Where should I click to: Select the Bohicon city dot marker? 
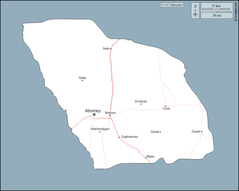[110, 115]
